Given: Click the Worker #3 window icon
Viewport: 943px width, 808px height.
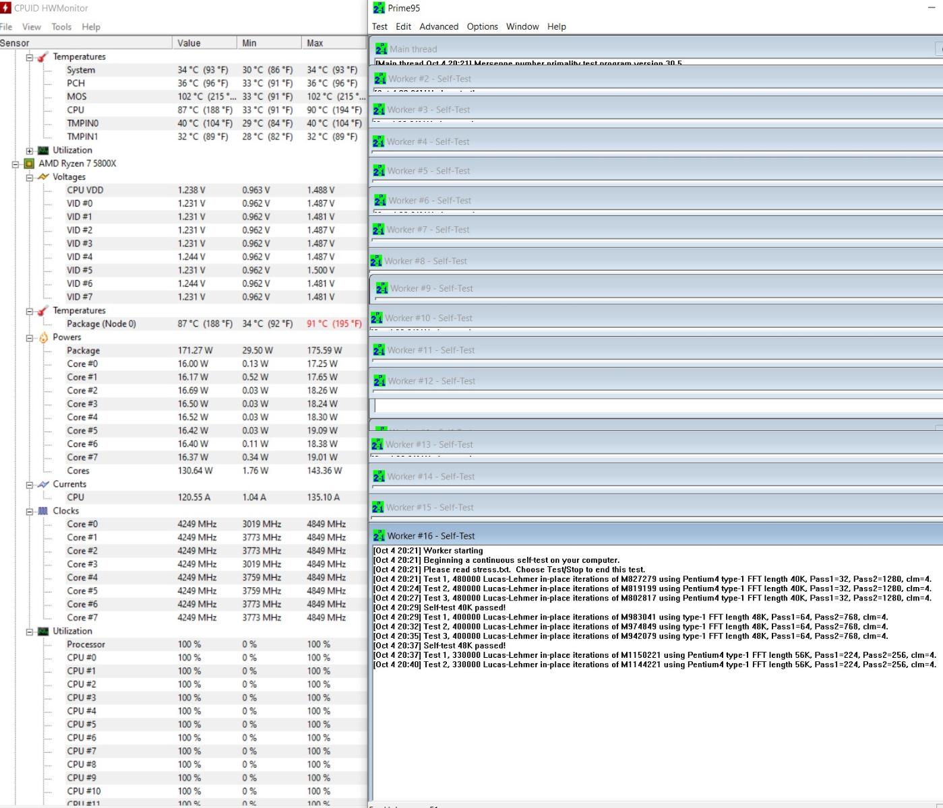Looking at the screenshot, I should (x=379, y=110).
